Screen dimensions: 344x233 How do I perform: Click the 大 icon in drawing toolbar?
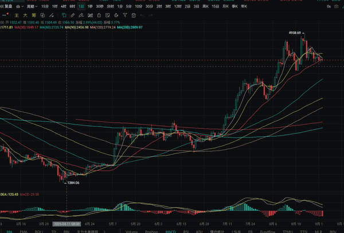pyautogui.click(x=26, y=14)
